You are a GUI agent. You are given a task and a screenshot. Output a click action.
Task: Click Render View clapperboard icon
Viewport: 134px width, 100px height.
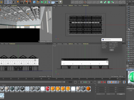(x=22, y=2)
